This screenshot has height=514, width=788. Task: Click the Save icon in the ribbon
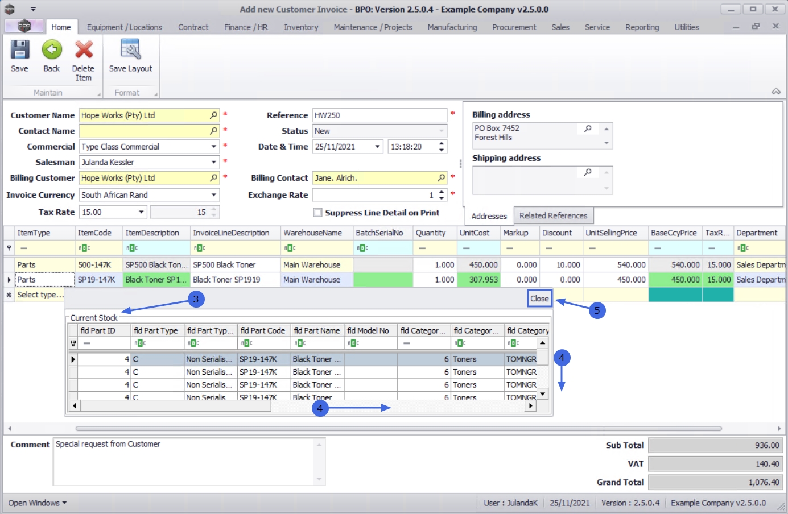[19, 50]
